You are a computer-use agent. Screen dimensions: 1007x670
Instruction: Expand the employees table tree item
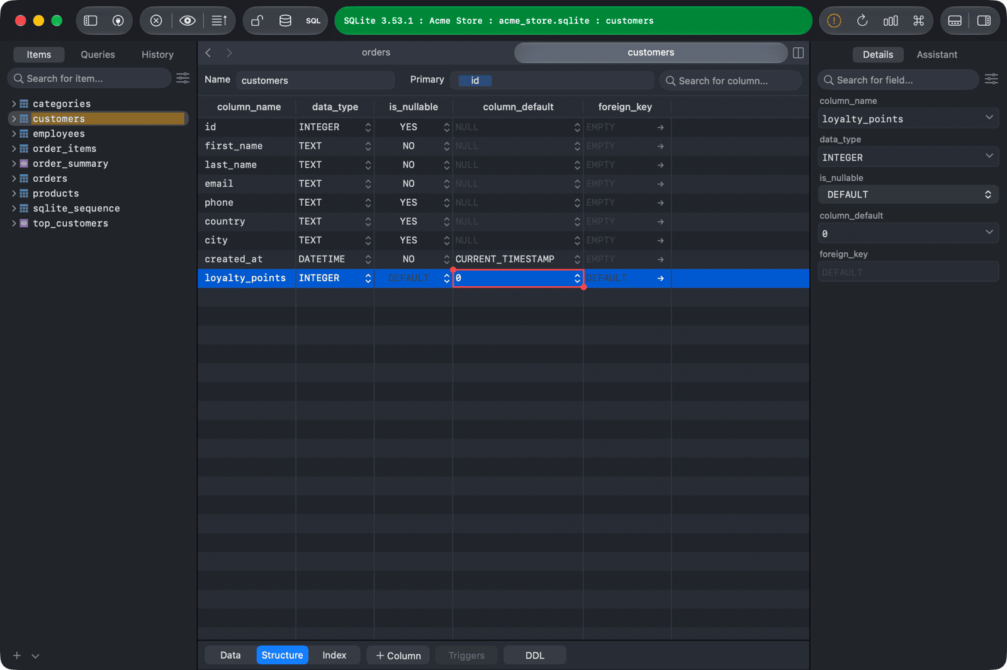[x=14, y=133]
